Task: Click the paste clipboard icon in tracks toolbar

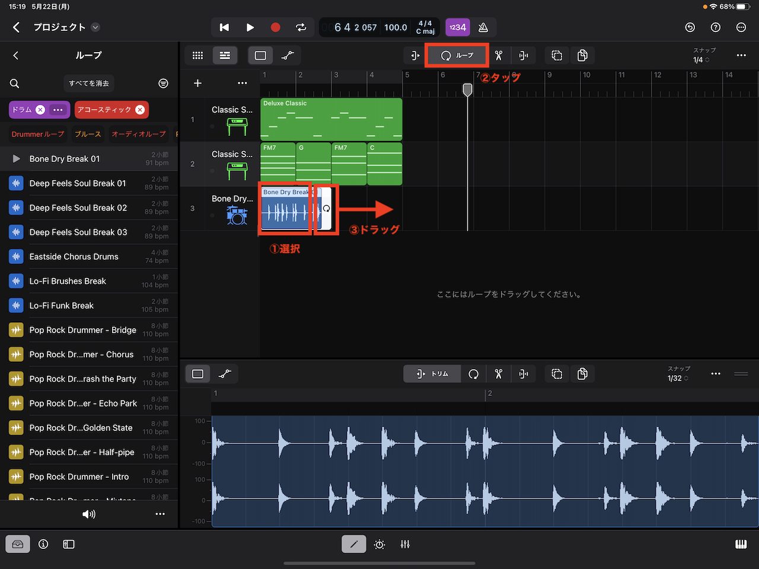Action: [x=582, y=55]
